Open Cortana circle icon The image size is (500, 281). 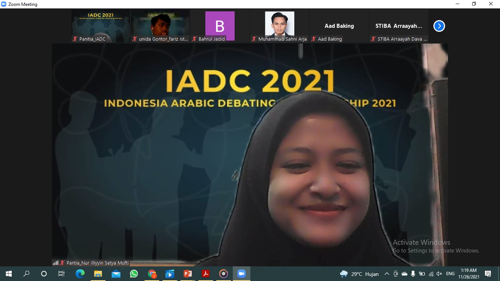[44, 274]
